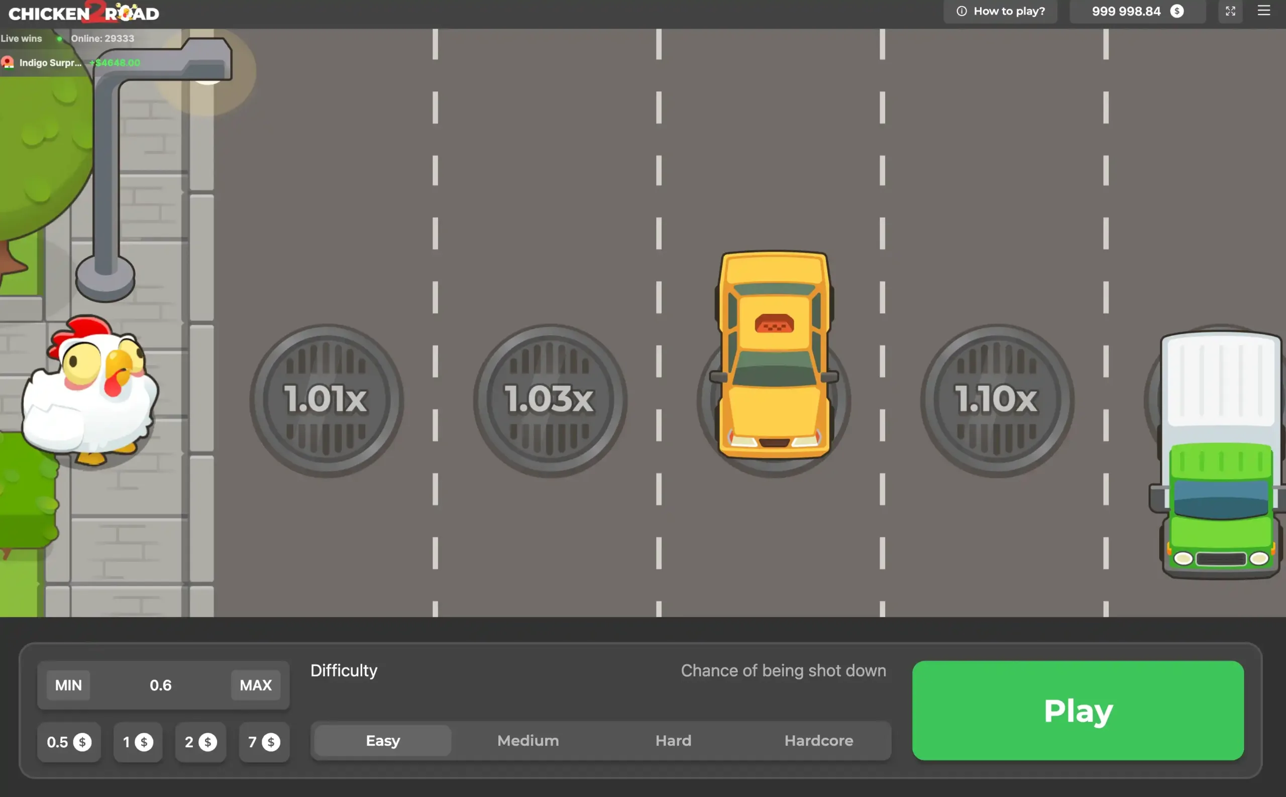Click the 1.10x manhole cover
The width and height of the screenshot is (1286, 797).
tap(997, 400)
